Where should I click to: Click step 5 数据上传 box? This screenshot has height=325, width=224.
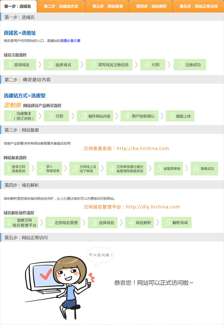click(180, 116)
